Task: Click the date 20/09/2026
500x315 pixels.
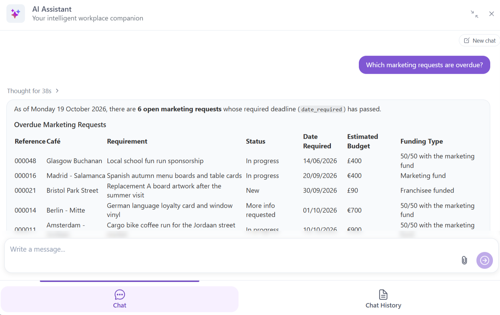Action: pyautogui.click(x=320, y=176)
